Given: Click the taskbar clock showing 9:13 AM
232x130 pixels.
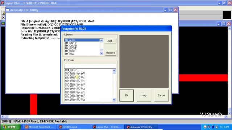Looking at the screenshot, I should [x=224, y=127].
